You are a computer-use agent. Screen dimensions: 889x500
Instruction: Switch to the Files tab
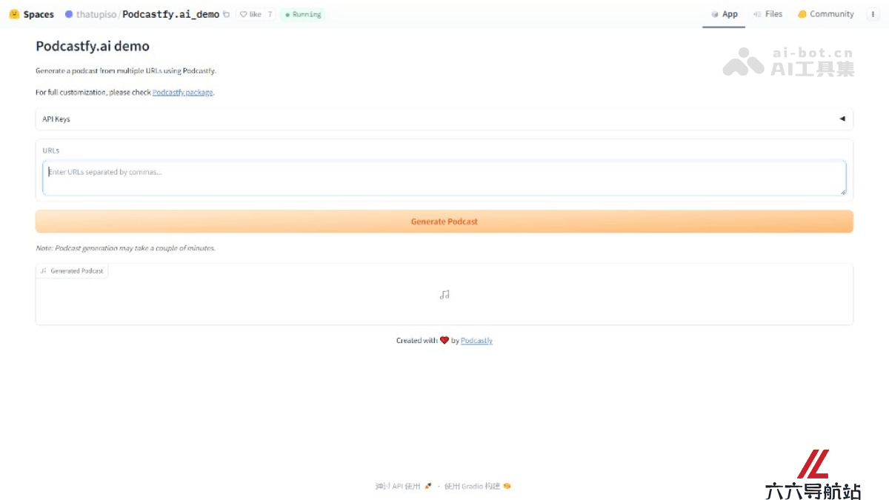tap(768, 14)
